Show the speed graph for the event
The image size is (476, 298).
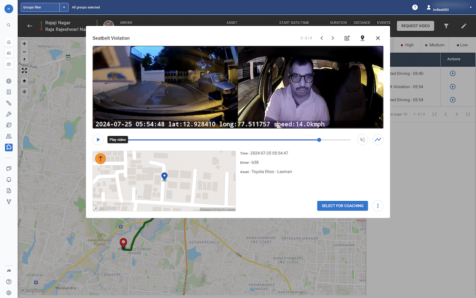click(x=377, y=140)
